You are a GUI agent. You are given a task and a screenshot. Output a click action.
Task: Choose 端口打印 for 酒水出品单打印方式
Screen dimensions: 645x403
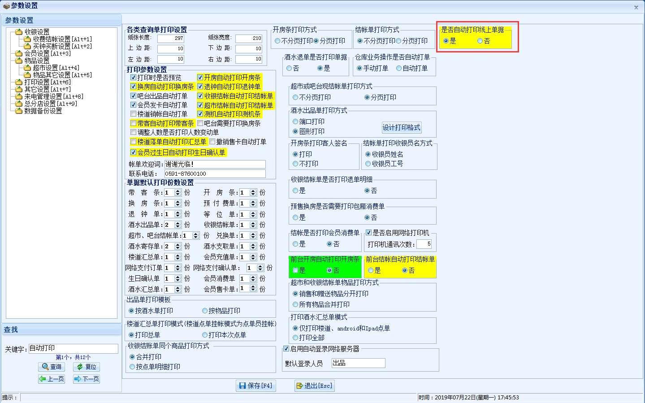coord(295,121)
